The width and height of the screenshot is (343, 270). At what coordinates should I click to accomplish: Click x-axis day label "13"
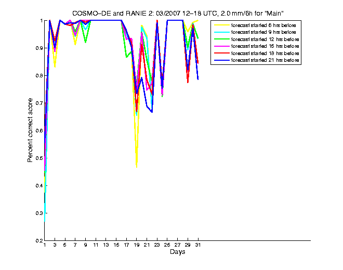106,245
